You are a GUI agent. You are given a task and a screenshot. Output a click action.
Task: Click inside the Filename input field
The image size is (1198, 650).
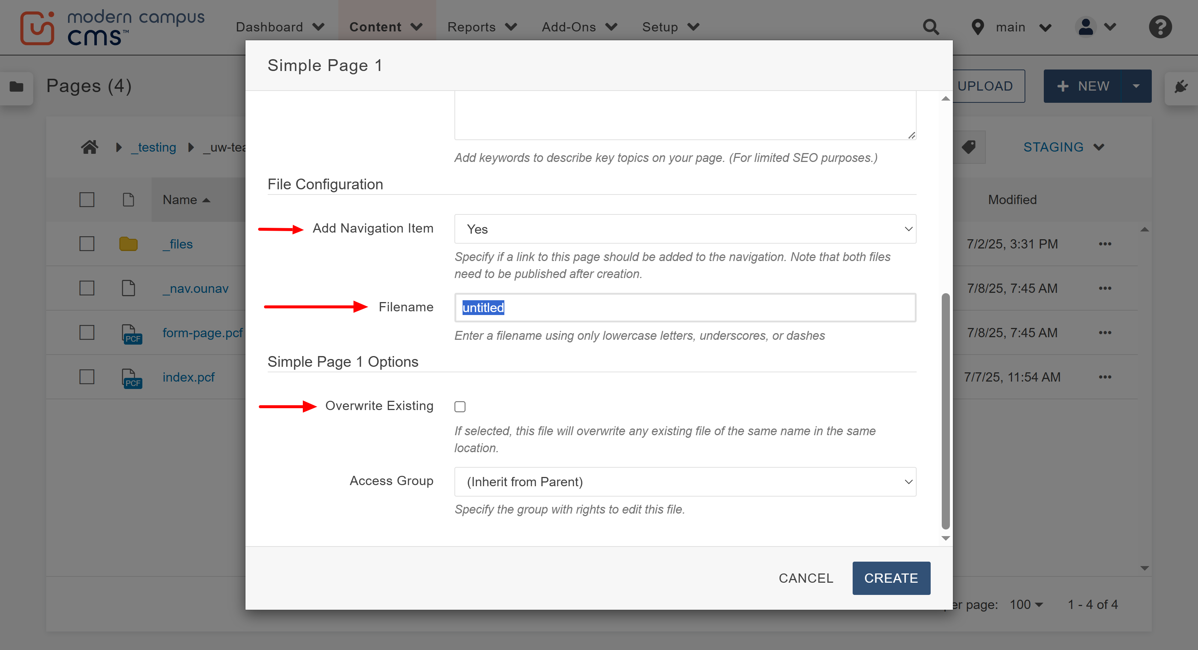(684, 307)
